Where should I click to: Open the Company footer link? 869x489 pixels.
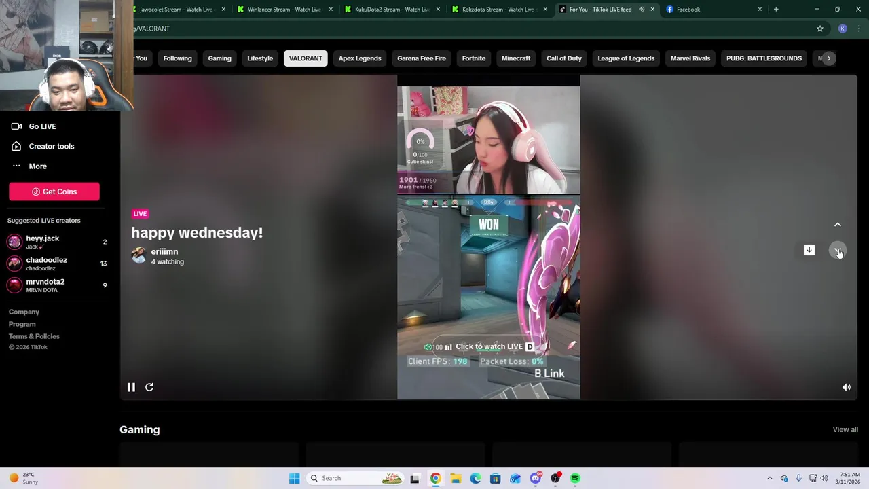[x=24, y=312]
